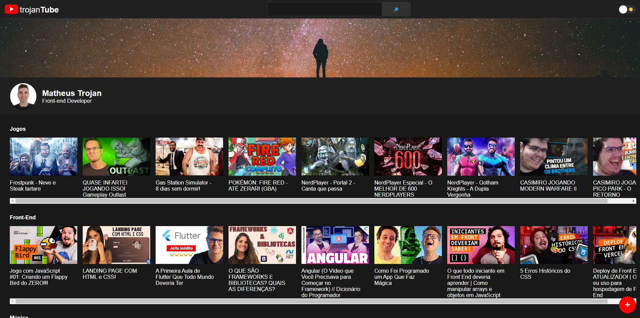Click the Jogos horizontal scrollbar thumb

(312, 201)
